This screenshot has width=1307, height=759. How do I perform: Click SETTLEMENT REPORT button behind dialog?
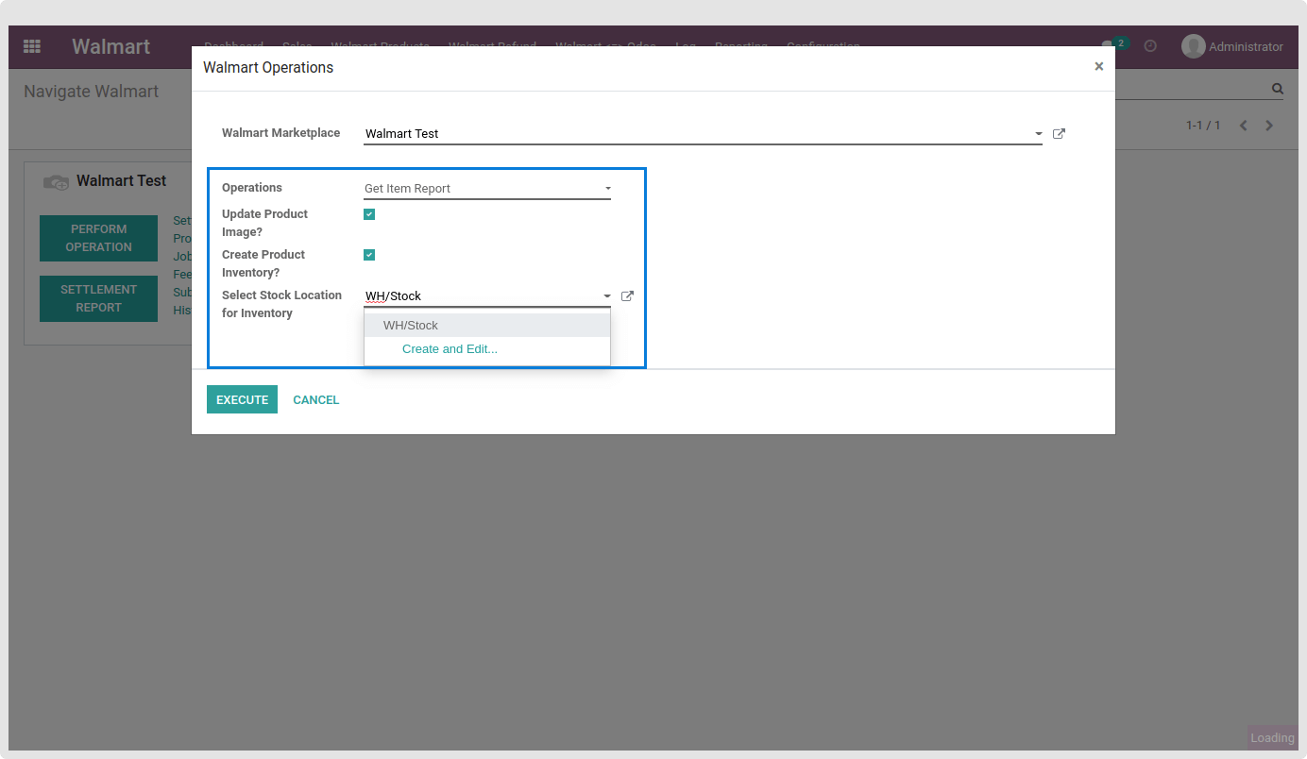pyautogui.click(x=98, y=298)
